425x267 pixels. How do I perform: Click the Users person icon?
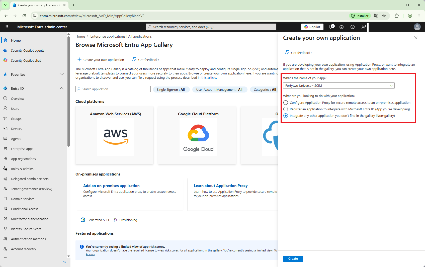point(5,108)
